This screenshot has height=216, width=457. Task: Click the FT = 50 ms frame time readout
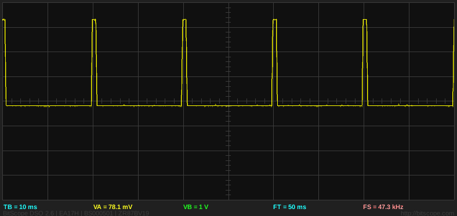pyautogui.click(x=290, y=207)
